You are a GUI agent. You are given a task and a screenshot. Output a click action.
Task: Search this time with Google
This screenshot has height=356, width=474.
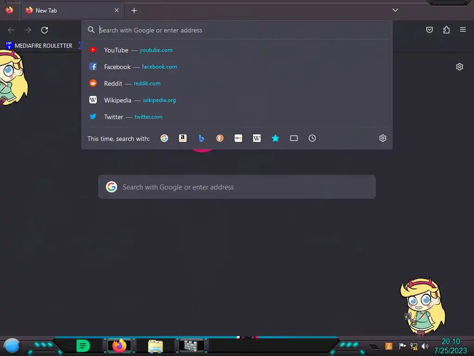pyautogui.click(x=164, y=138)
